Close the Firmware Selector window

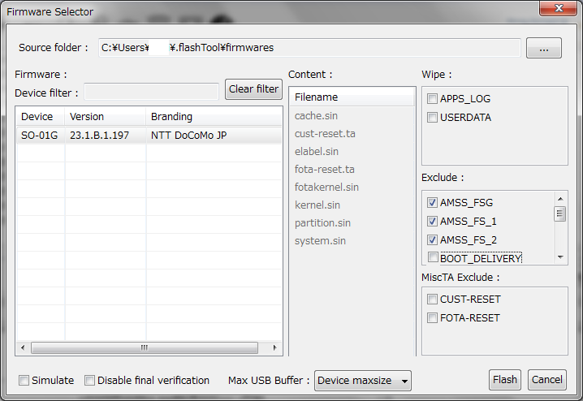559,8
